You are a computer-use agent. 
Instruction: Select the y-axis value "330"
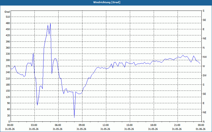pyautogui.click(x=8, y=54)
